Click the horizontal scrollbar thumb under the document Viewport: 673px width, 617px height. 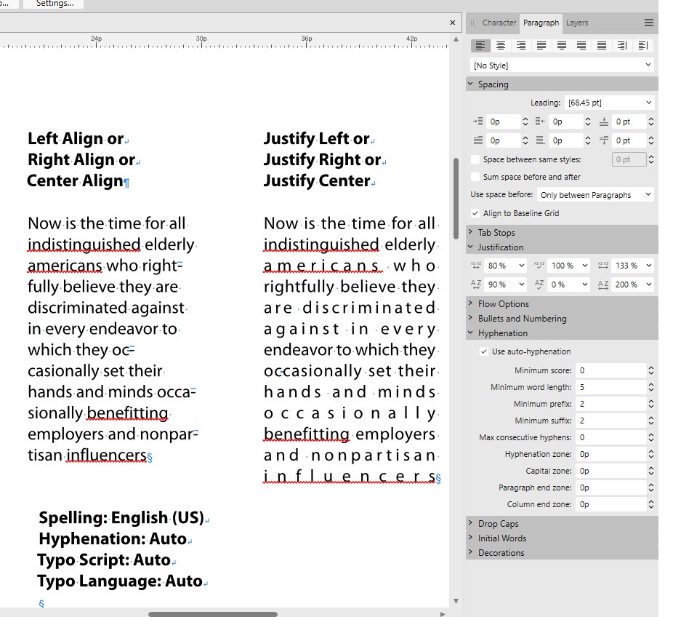[212, 614]
